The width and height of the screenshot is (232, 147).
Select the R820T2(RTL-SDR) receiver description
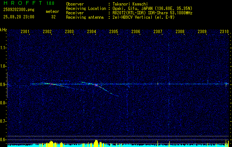coord(152,13)
